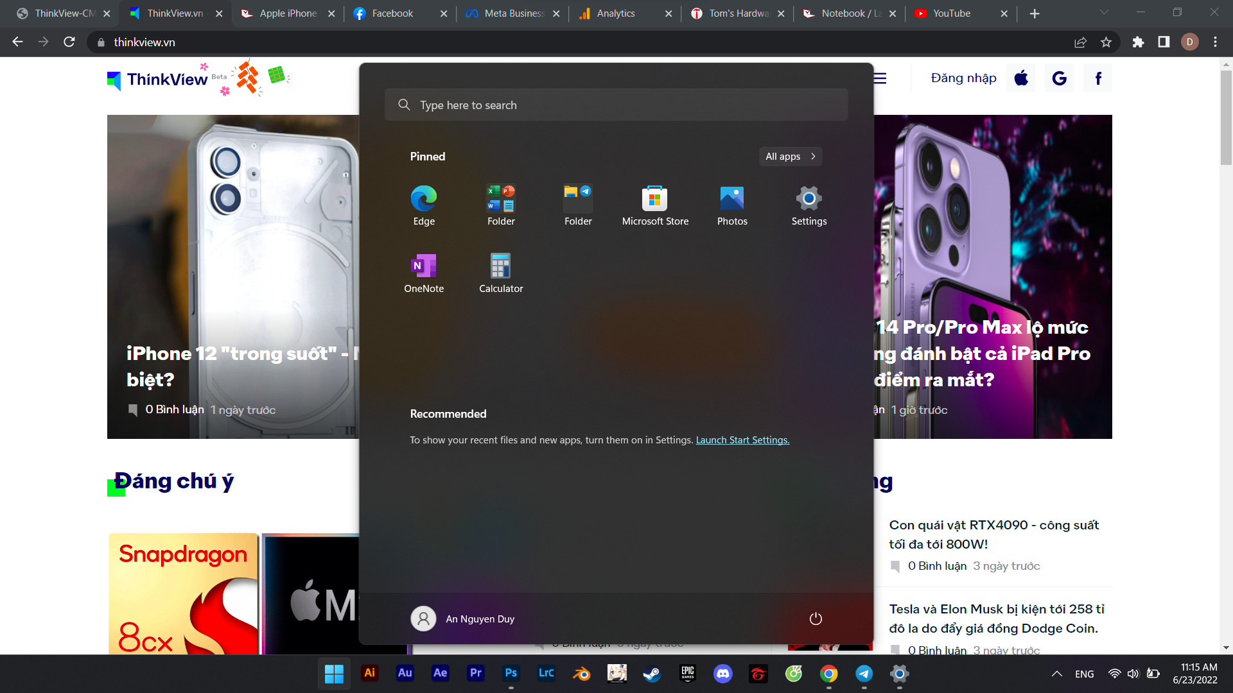Expand All apps list
The width and height of the screenshot is (1233, 693).
point(791,156)
